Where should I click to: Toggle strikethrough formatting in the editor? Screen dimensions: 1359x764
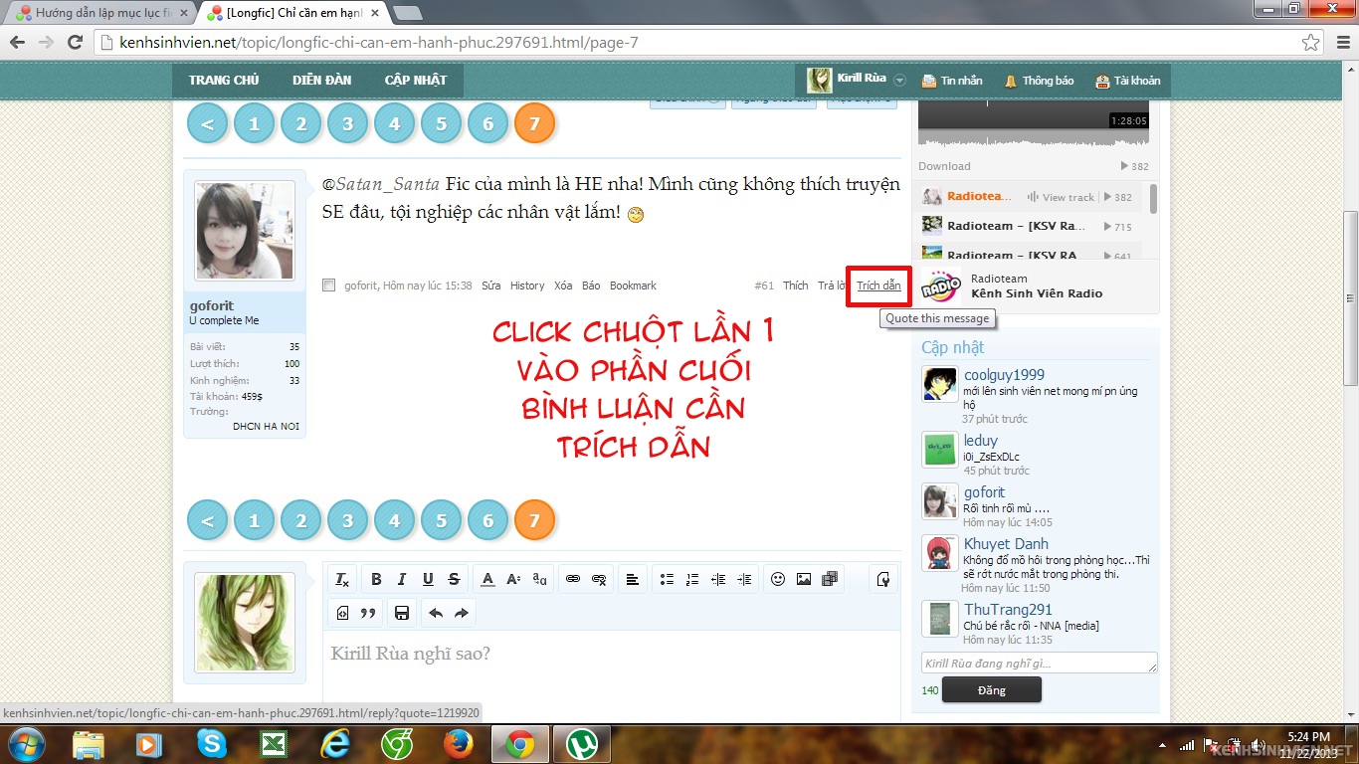[x=454, y=579]
